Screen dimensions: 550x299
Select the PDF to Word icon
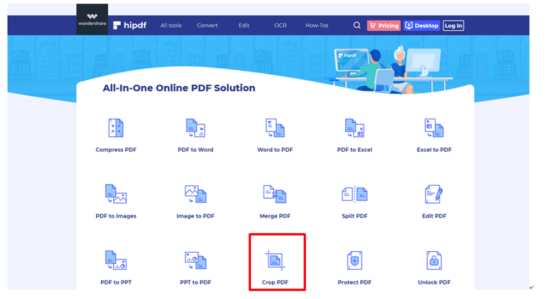coord(195,128)
